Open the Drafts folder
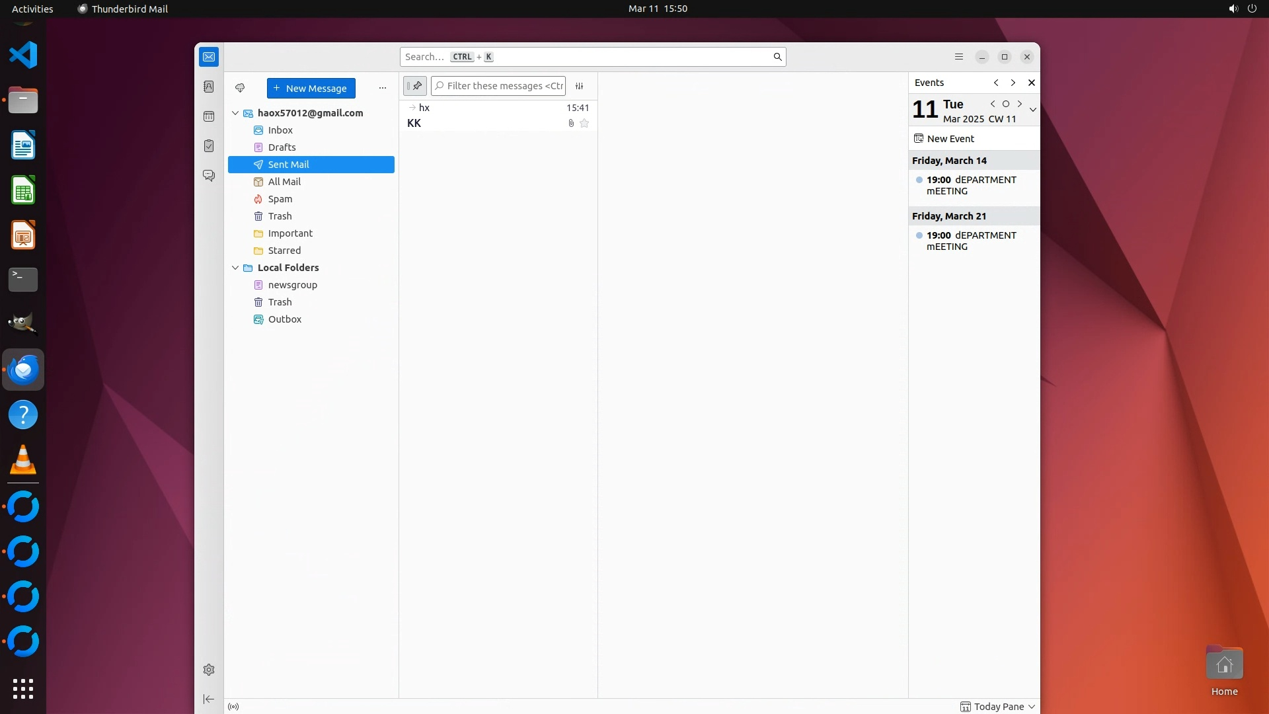This screenshot has width=1269, height=714. pyautogui.click(x=282, y=147)
